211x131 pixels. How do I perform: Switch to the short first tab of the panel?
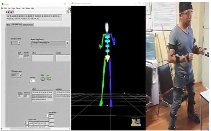[x=8, y=25]
